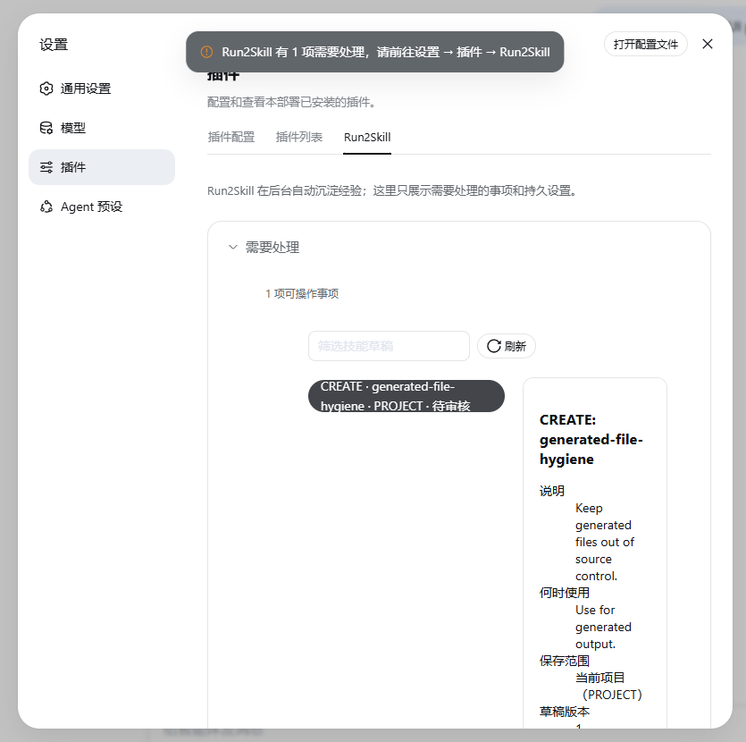The image size is (746, 742).
Task: Select 插件 in the settings sidebar
Action: (x=102, y=167)
